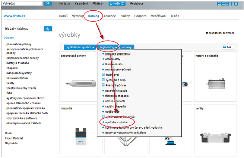Open the shopping cart Košík (0)

(117, 4)
